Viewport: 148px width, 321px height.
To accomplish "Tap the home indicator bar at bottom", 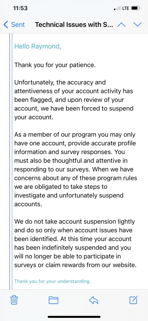I will [x=74, y=317].
